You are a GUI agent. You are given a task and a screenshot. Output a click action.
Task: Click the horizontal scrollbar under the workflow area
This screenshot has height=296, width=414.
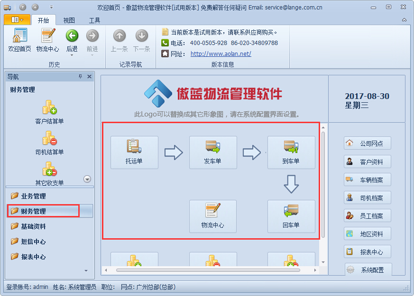click(208, 270)
